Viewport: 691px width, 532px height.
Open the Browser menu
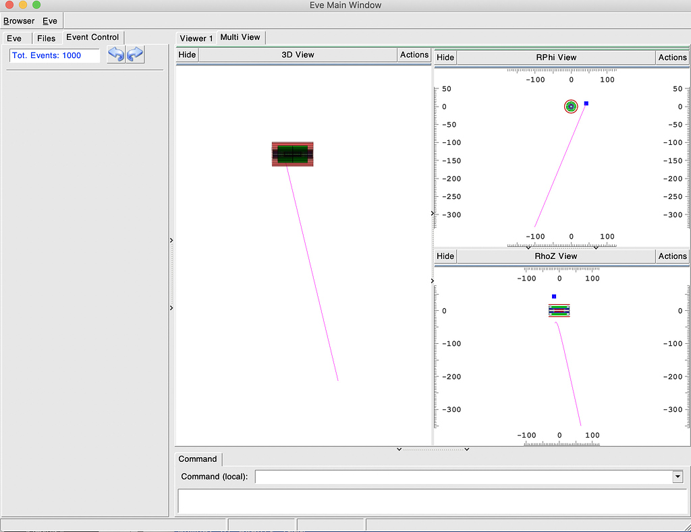point(18,21)
